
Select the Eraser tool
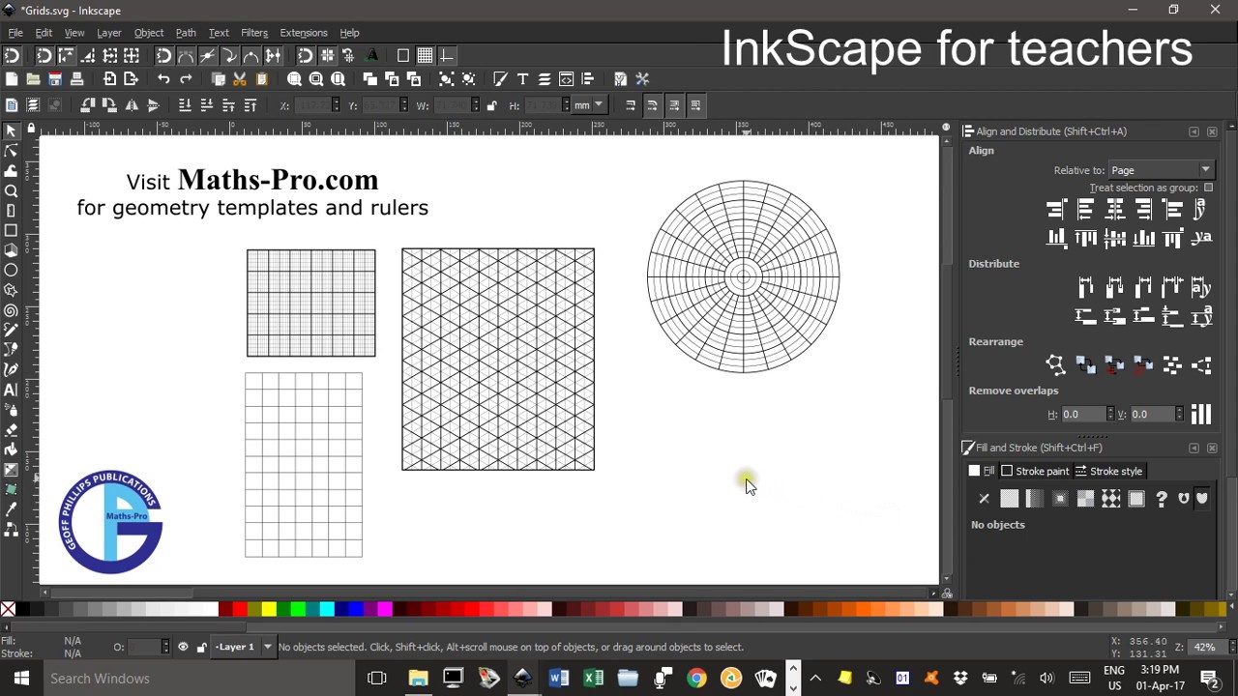pos(11,430)
